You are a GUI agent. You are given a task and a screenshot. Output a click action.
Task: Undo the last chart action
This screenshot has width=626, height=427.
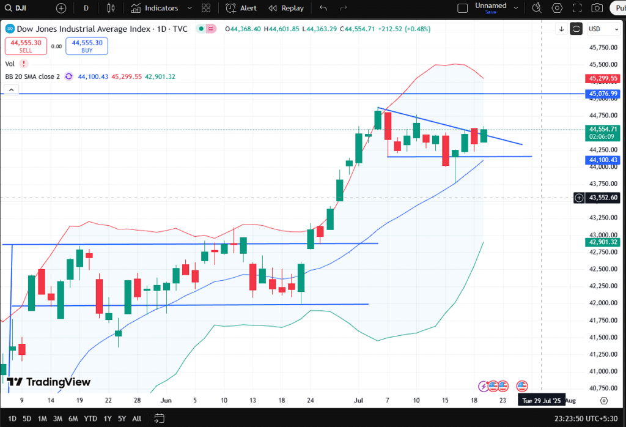pos(323,8)
